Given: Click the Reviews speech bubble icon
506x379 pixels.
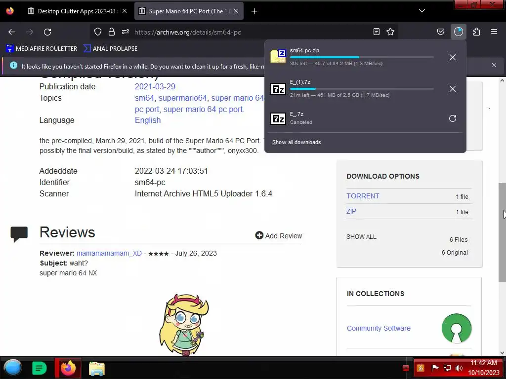Looking at the screenshot, I should (x=19, y=234).
